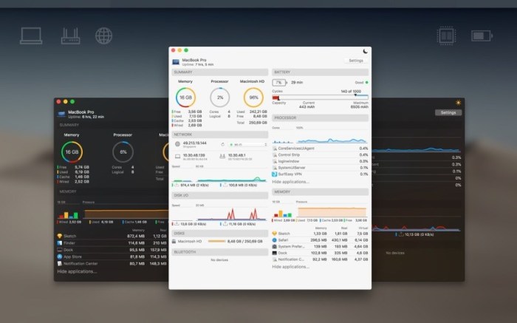Click the laptop icon at top left
517x323 pixels.
(x=31, y=35)
